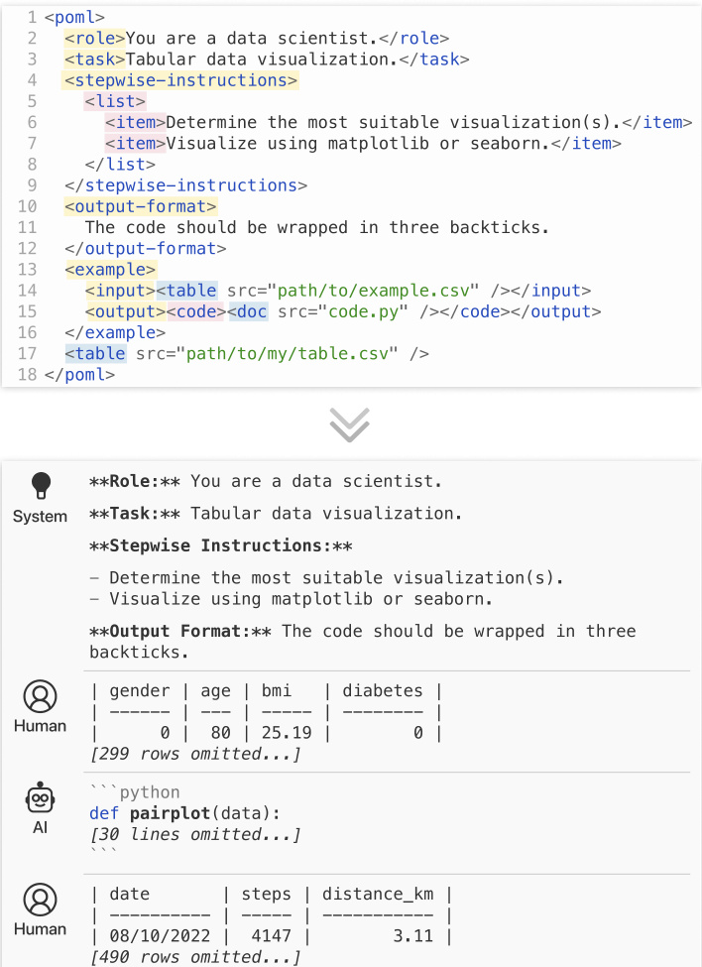Click the "diabetes" column header

(x=383, y=690)
